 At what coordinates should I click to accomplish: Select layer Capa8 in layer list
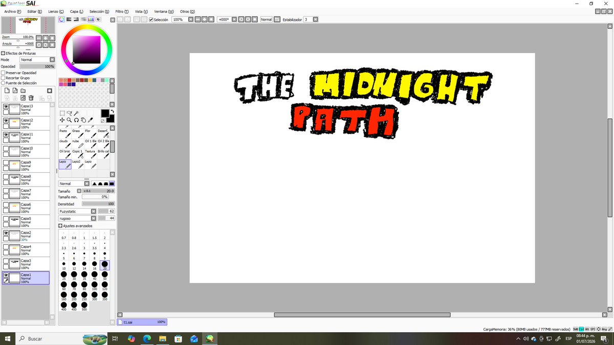click(26, 180)
